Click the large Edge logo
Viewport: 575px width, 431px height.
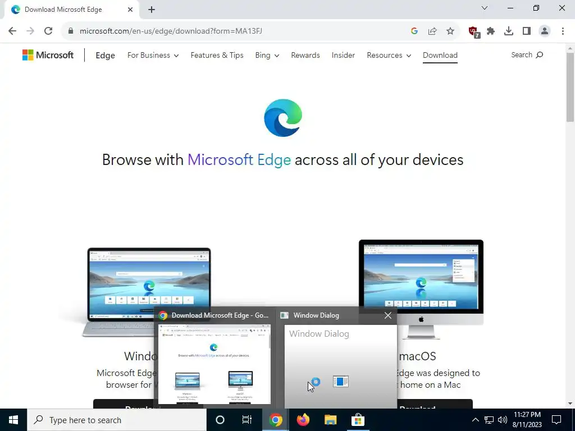(x=283, y=118)
